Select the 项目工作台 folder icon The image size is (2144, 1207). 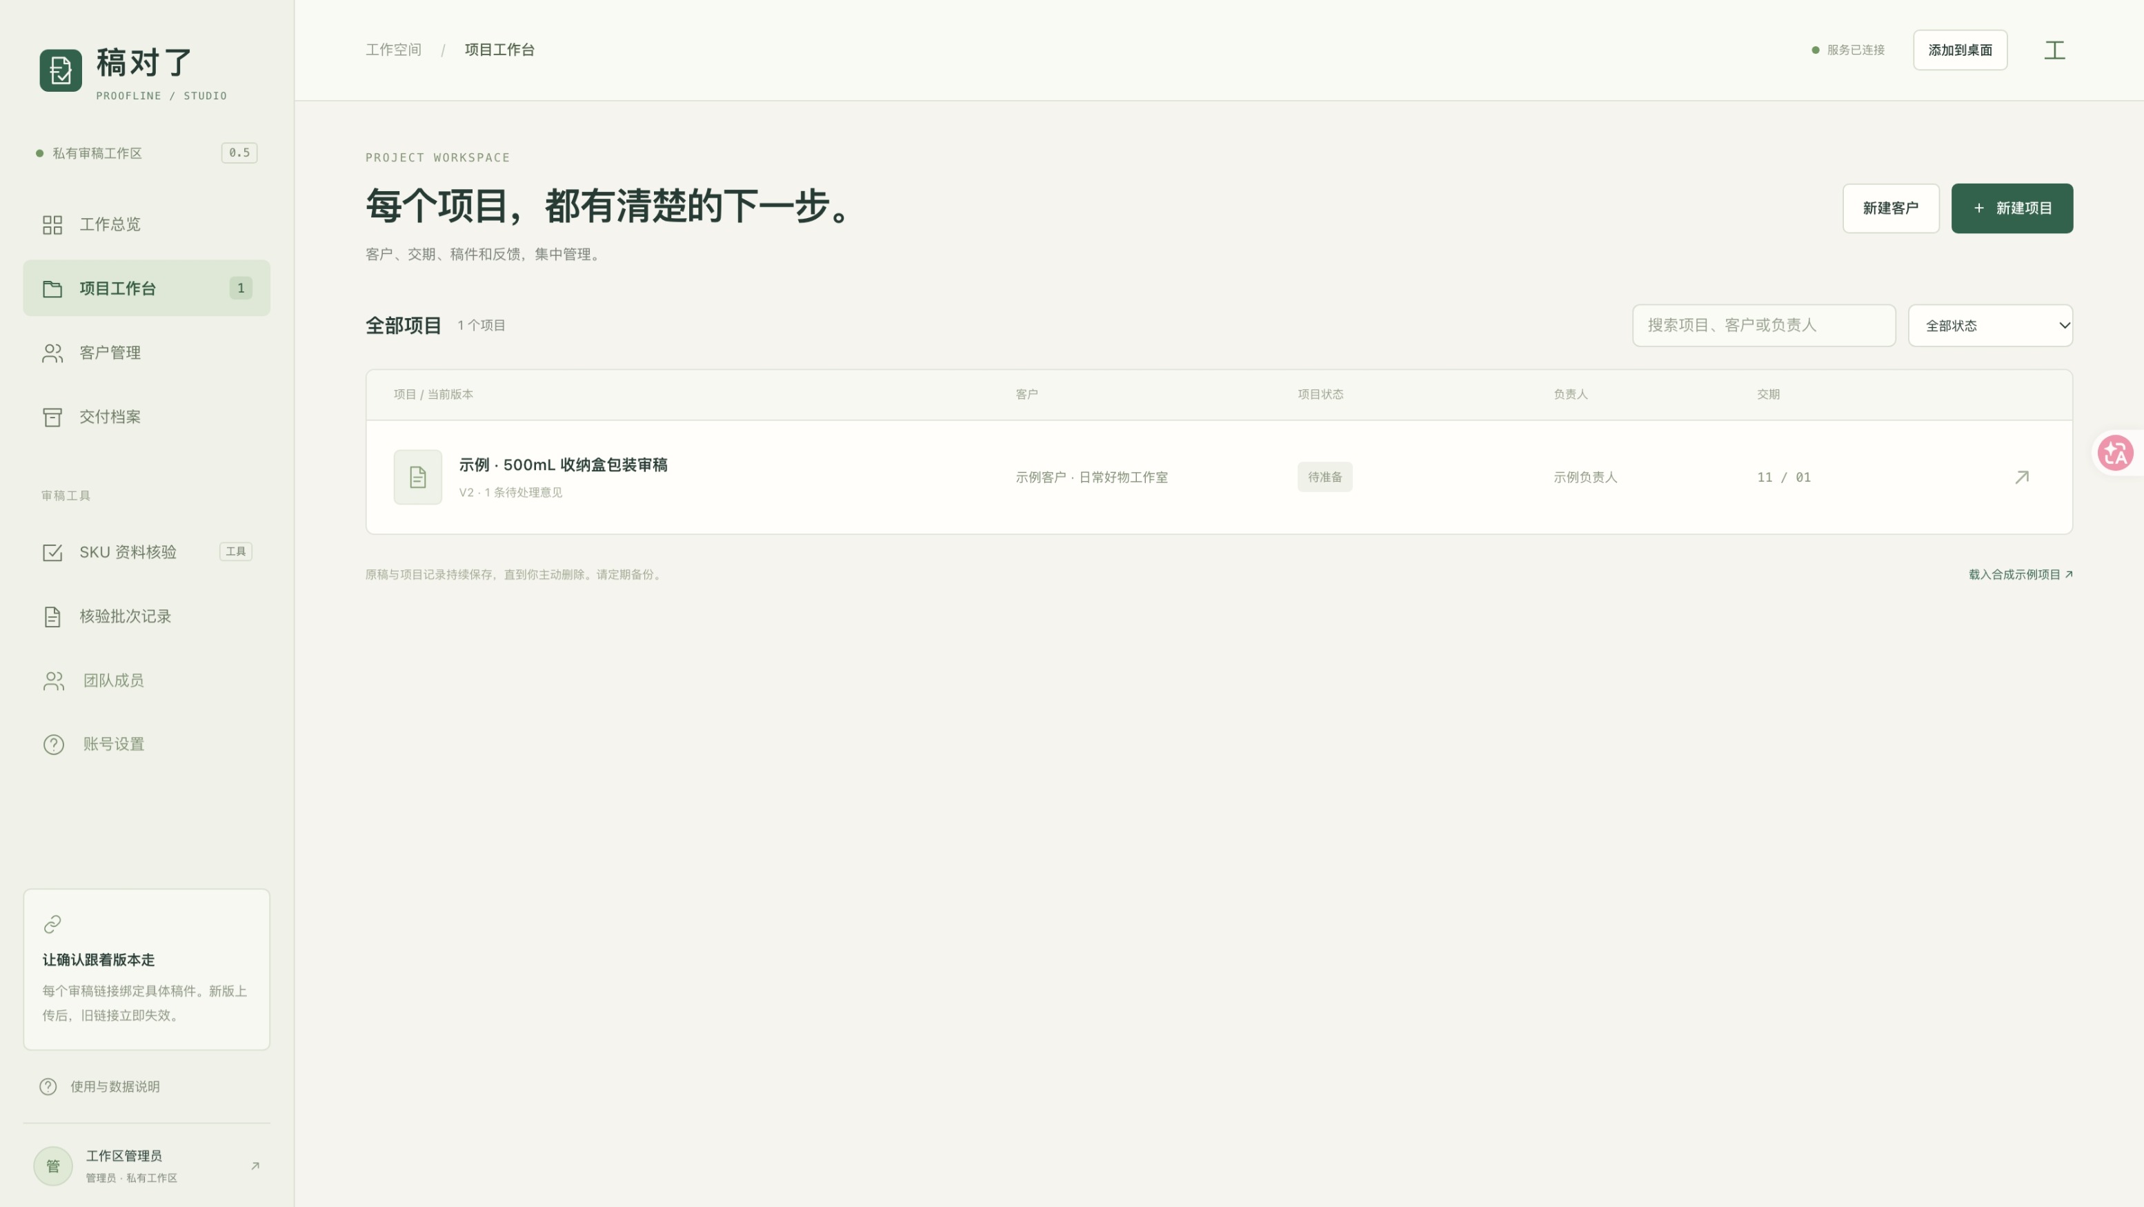[52, 289]
